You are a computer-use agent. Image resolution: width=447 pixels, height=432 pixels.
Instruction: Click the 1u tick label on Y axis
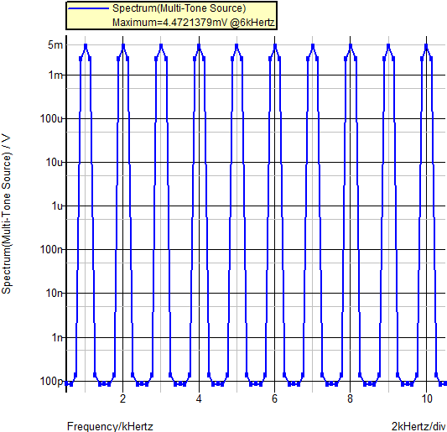[57, 206]
